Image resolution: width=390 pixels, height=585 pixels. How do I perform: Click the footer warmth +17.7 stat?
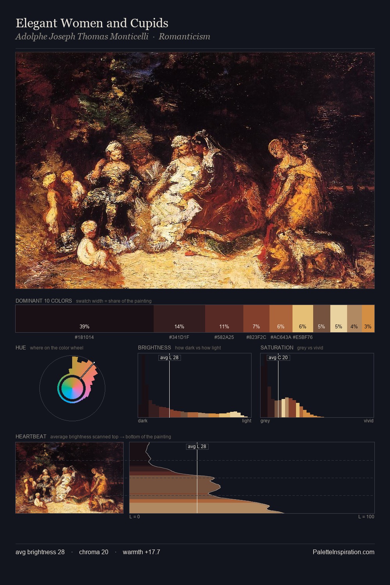pos(141,552)
